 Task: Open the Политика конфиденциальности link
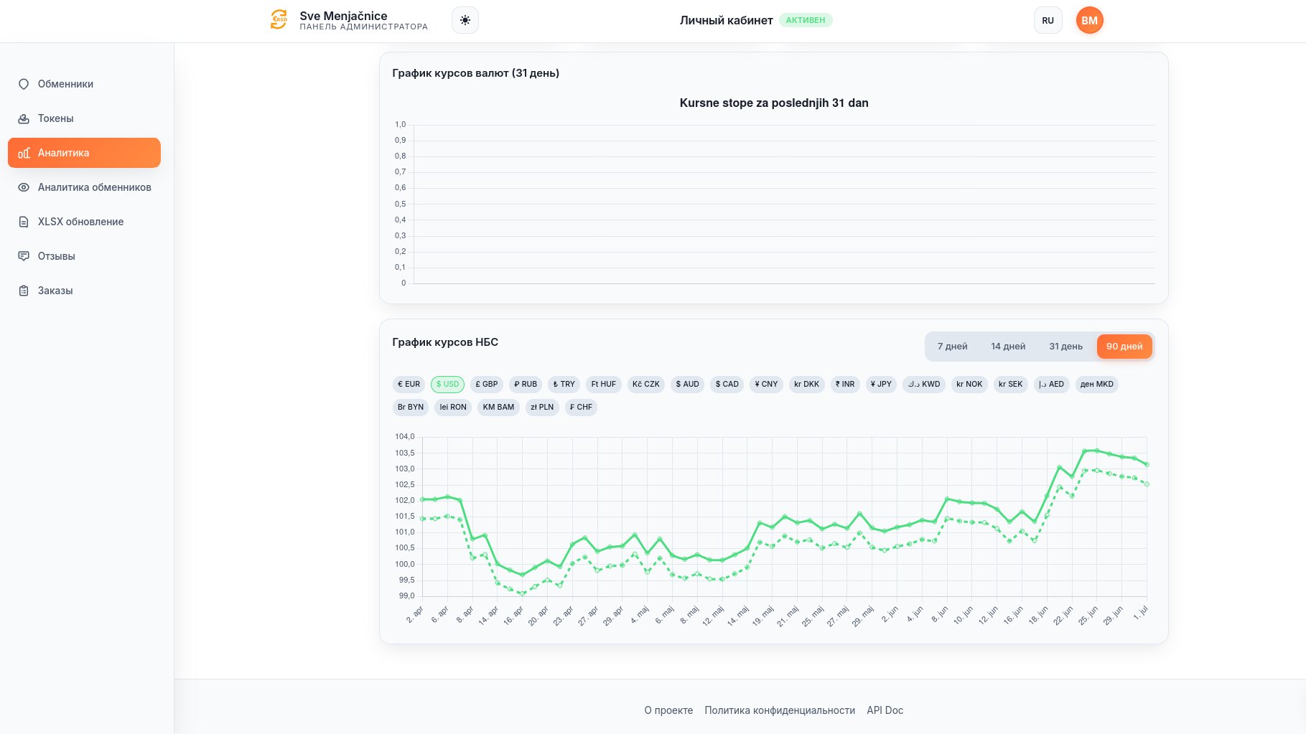(x=780, y=710)
